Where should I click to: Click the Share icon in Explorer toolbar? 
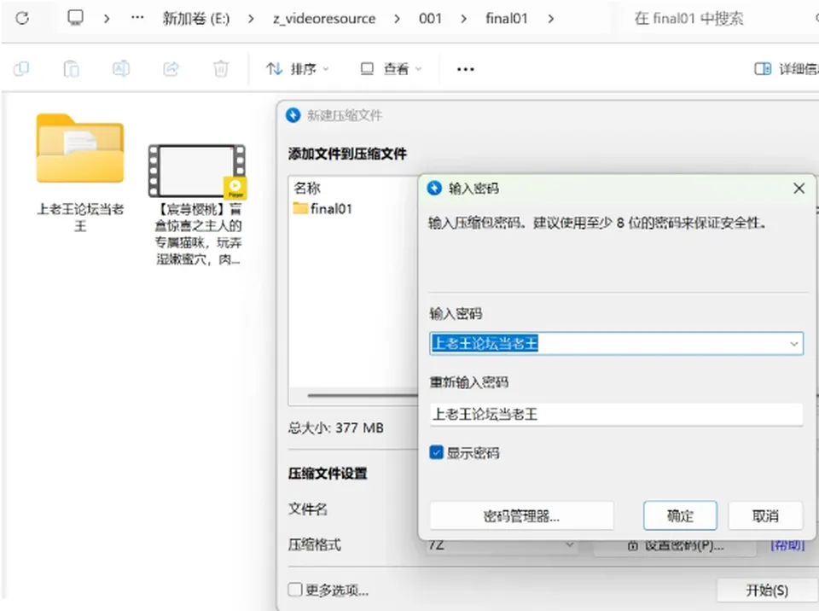[171, 68]
